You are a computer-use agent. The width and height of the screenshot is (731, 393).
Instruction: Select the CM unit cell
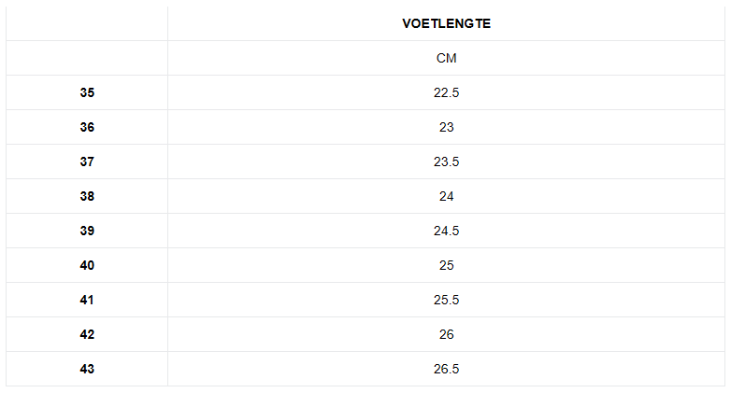click(446, 58)
